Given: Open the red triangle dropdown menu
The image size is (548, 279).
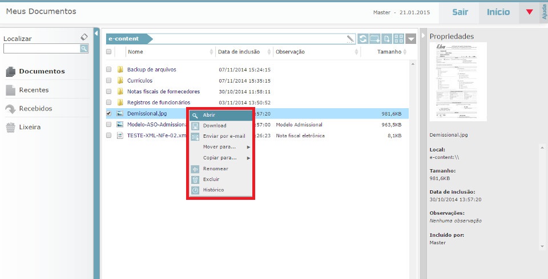Looking at the screenshot, I should pyautogui.click(x=529, y=12).
